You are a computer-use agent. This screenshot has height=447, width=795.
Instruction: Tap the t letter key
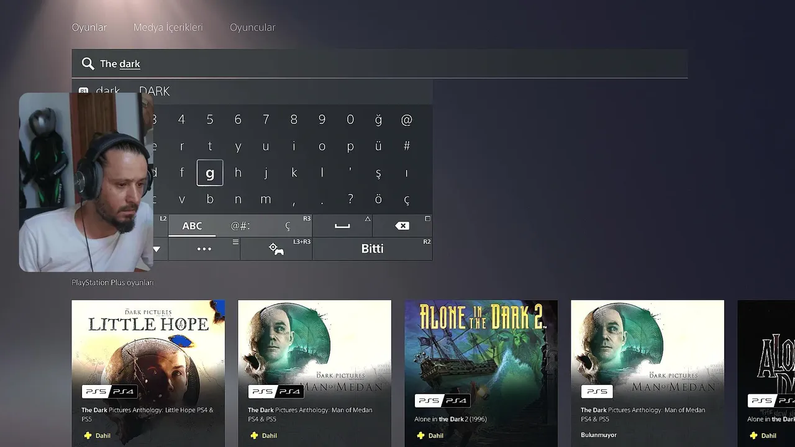210,147
